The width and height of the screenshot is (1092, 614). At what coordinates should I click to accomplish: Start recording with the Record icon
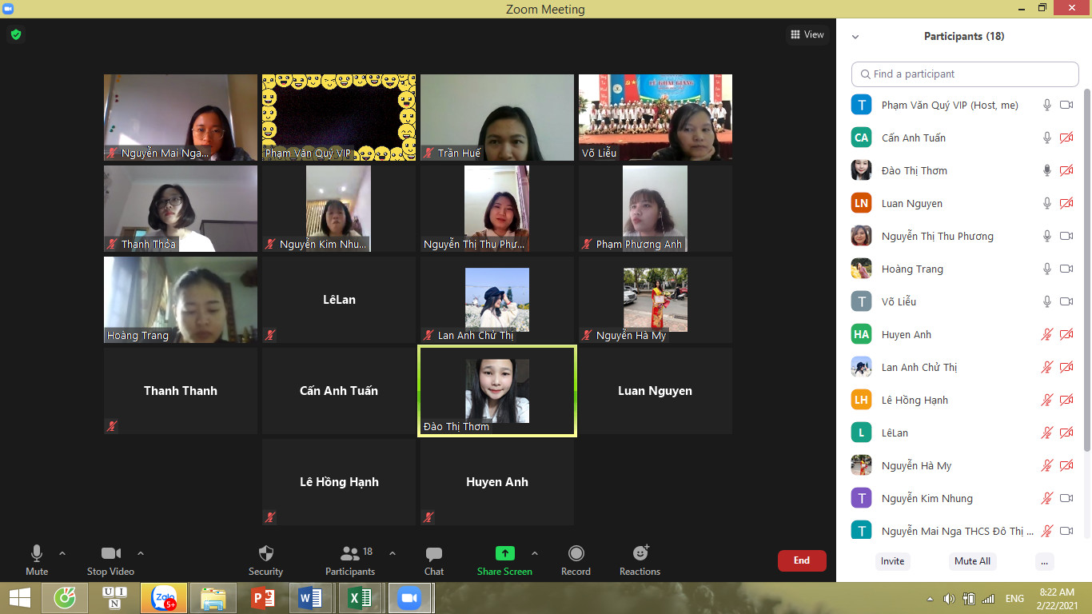pos(576,553)
